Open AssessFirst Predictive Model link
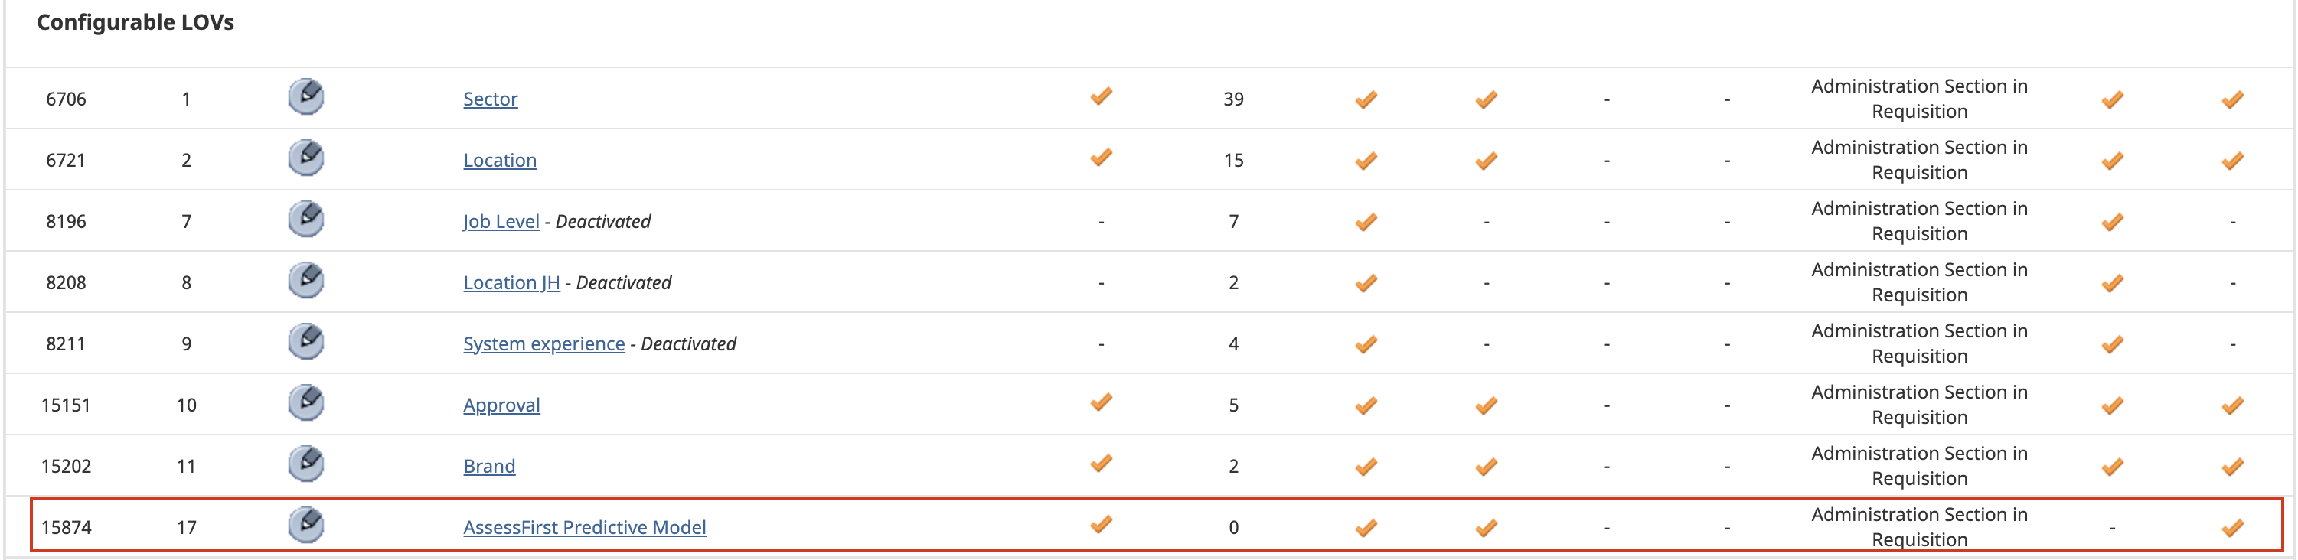This screenshot has width=2298, height=560. pos(584,528)
